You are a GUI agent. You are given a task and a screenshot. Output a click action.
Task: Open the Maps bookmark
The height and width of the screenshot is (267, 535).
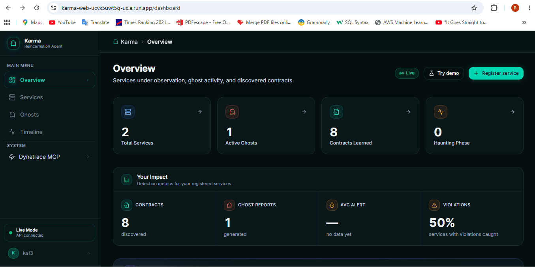(32, 22)
